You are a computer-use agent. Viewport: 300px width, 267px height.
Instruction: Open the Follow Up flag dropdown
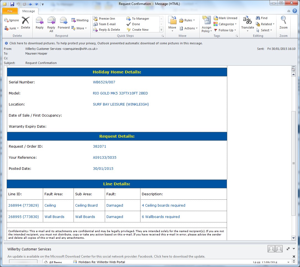225,30
